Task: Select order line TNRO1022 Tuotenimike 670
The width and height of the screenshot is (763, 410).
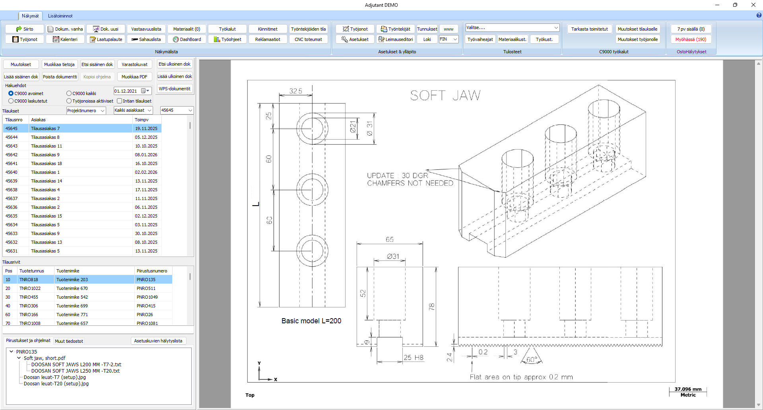Action: [x=87, y=288]
